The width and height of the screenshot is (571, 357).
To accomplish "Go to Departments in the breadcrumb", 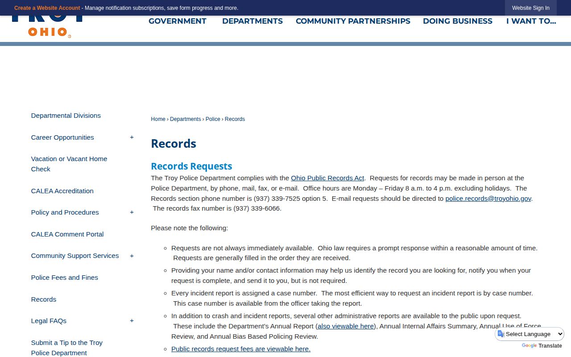I will pyautogui.click(x=186, y=119).
